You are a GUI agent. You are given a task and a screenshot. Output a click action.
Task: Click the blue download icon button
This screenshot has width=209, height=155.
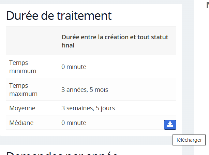point(170,125)
